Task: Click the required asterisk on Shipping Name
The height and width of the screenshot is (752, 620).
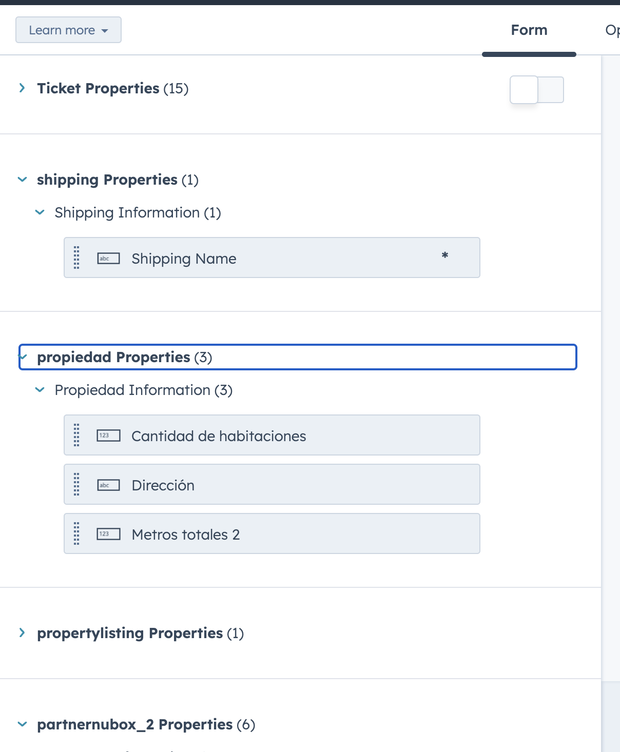Action: pyautogui.click(x=444, y=255)
